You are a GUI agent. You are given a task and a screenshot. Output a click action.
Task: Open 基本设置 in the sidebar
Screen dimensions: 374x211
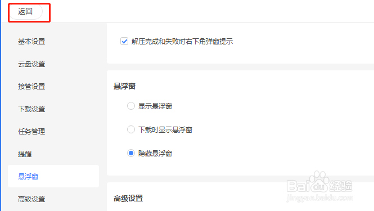tap(31, 42)
